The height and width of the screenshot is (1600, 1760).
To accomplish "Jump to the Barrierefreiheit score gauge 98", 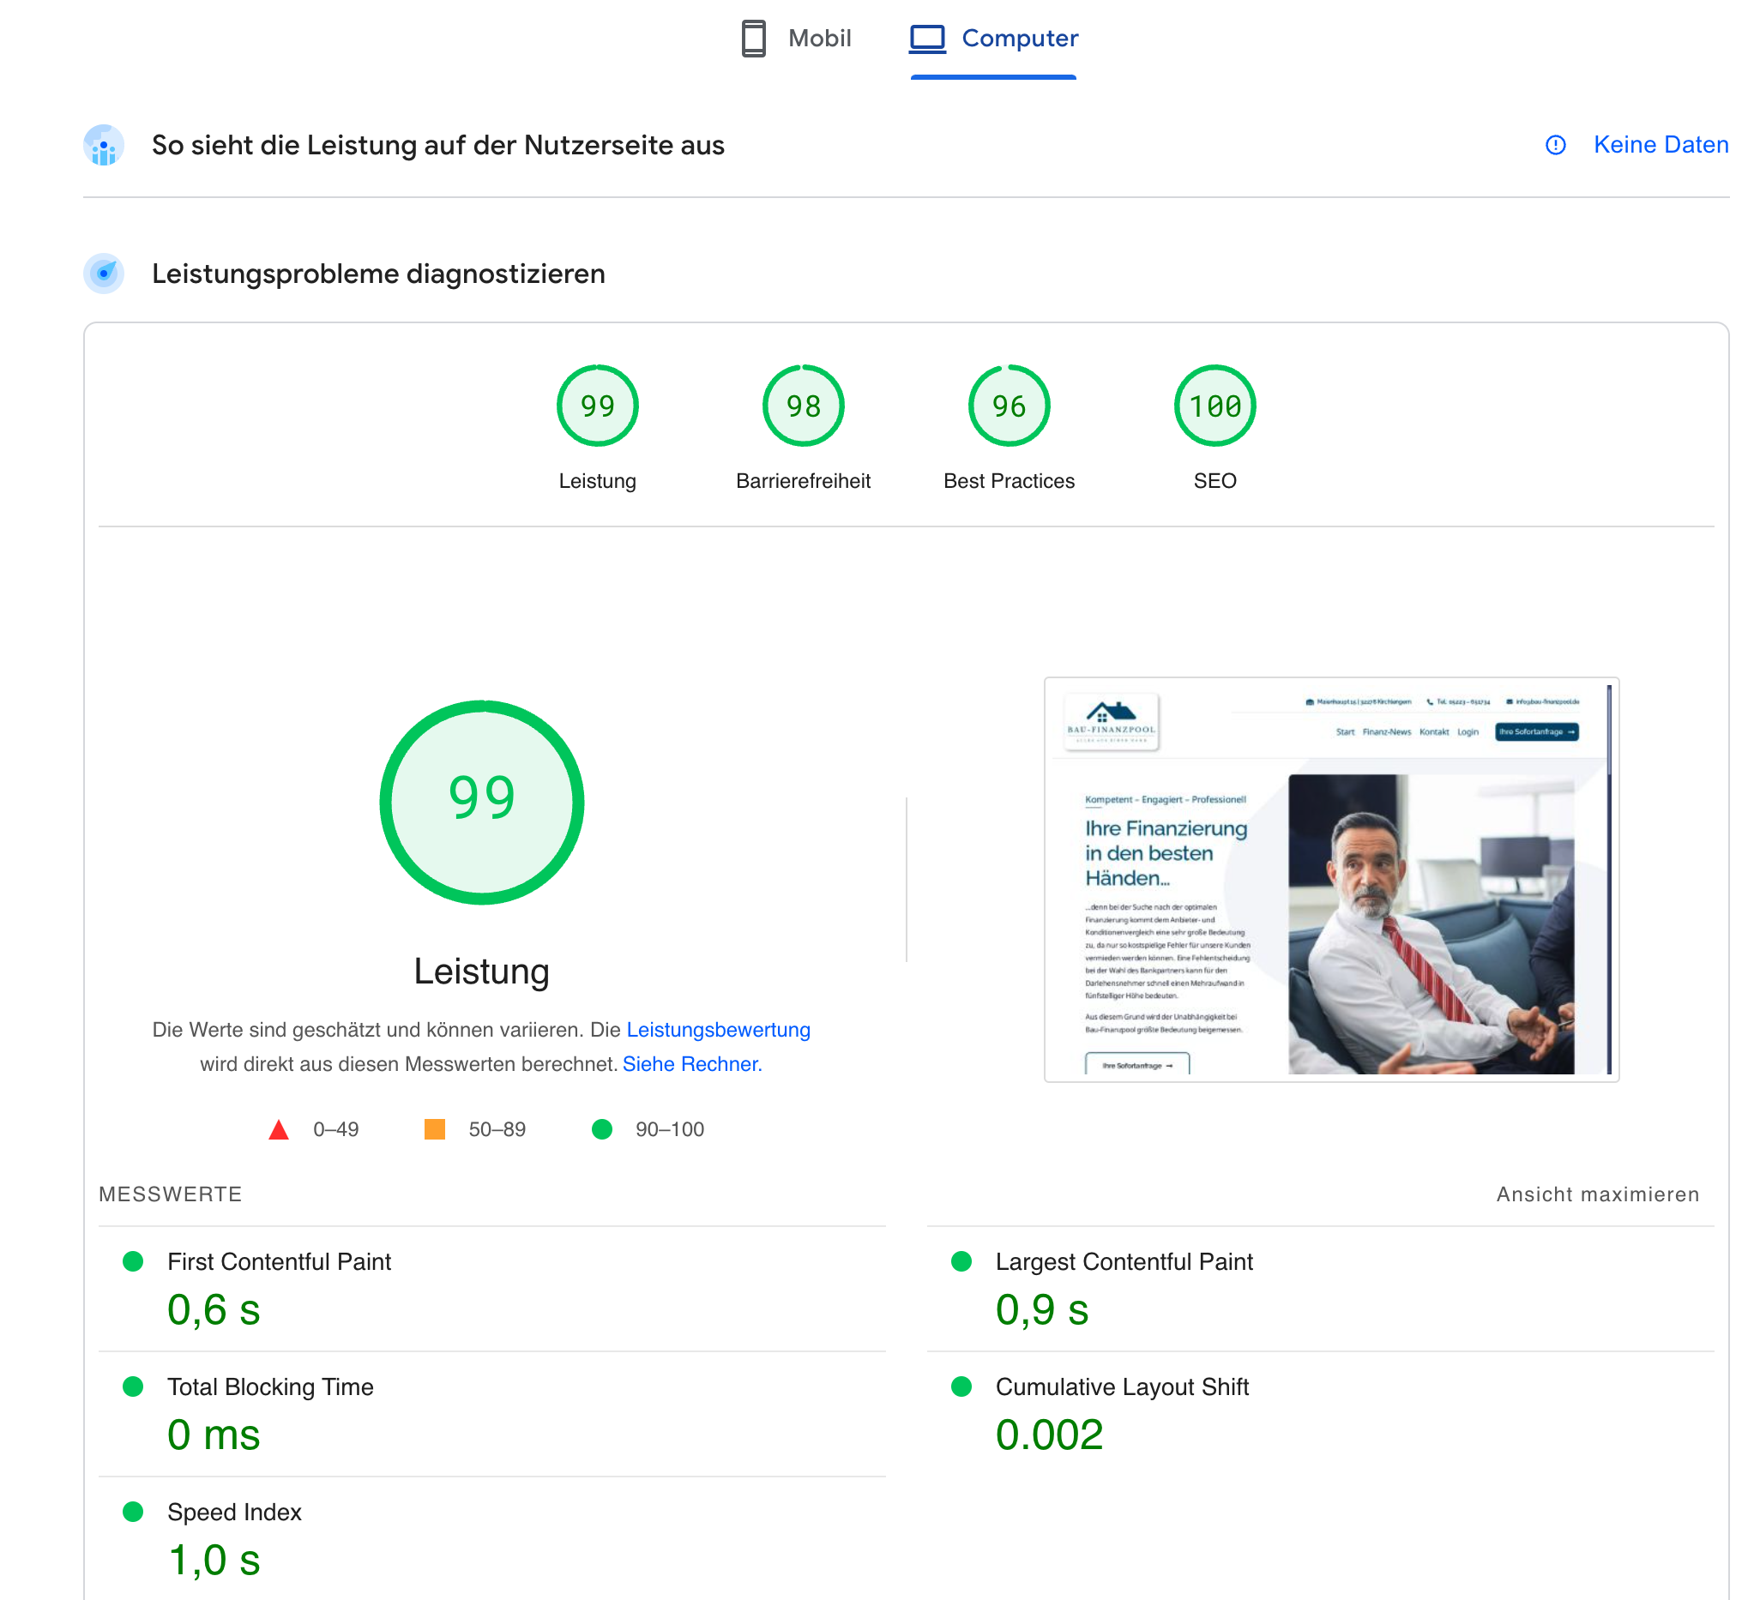I will (x=803, y=406).
